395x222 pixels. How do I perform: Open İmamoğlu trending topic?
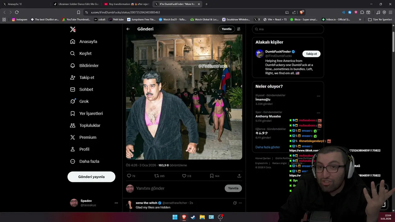263,100
